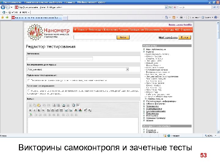Refresh the page in Internet Explorer
The image size is (220, 165).
(170, 7)
